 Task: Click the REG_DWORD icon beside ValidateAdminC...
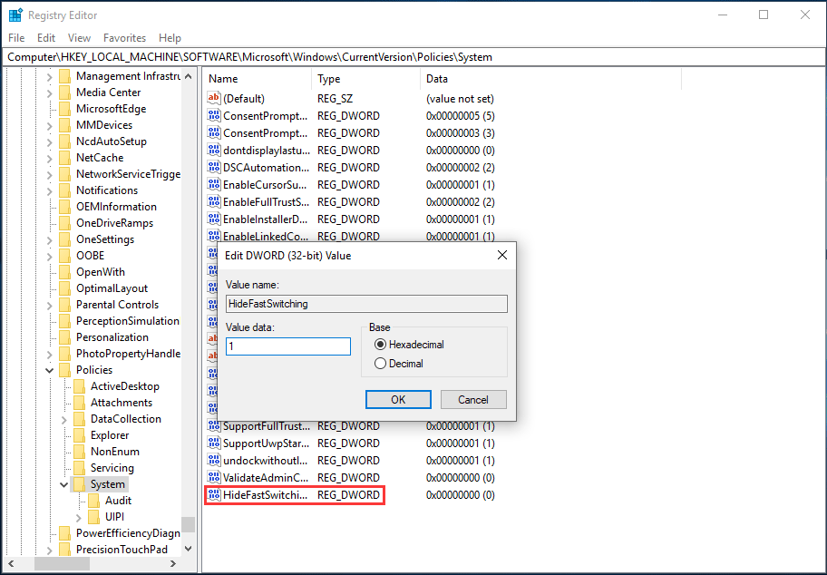(x=214, y=477)
